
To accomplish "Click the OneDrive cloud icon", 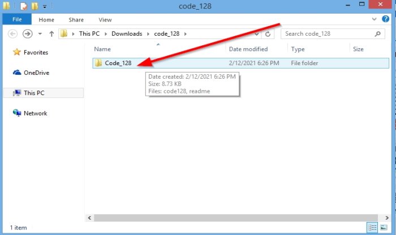I will [17, 72].
